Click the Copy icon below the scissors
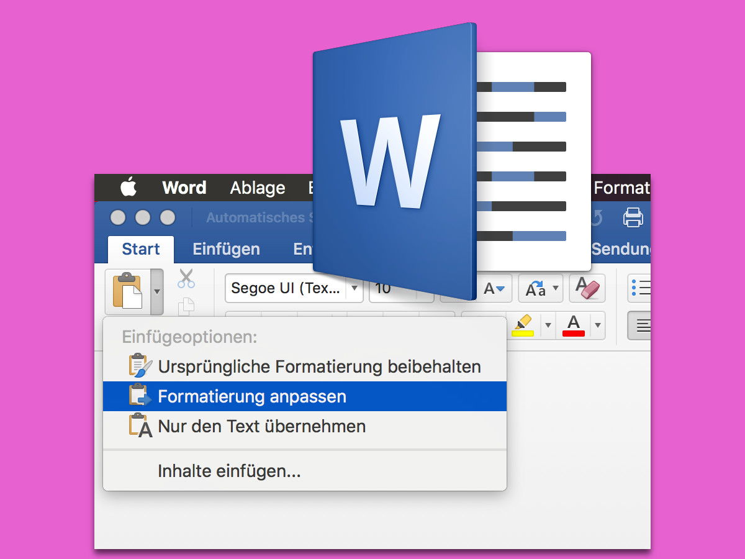Screen dimensions: 745x559 186,306
